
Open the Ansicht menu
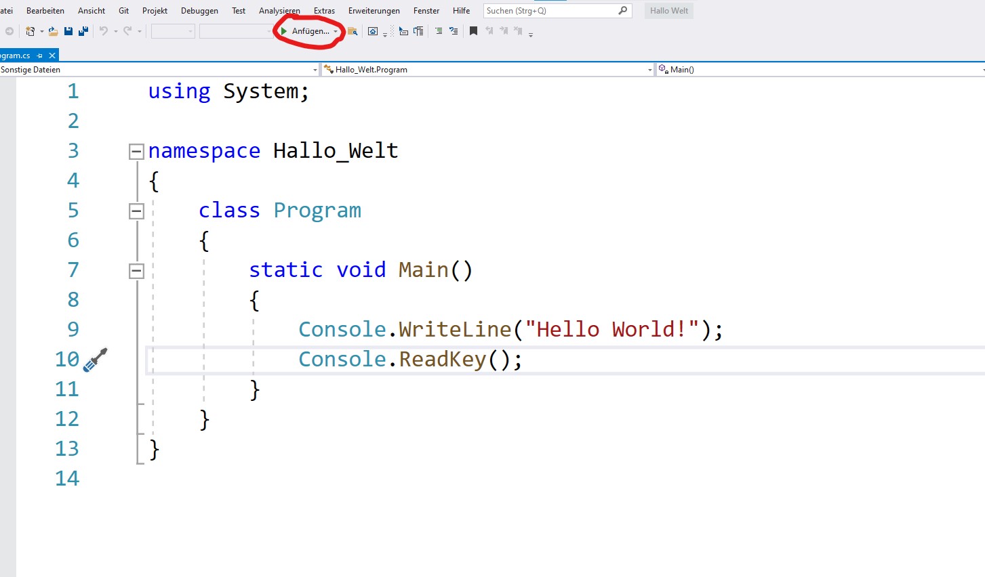[x=92, y=11]
